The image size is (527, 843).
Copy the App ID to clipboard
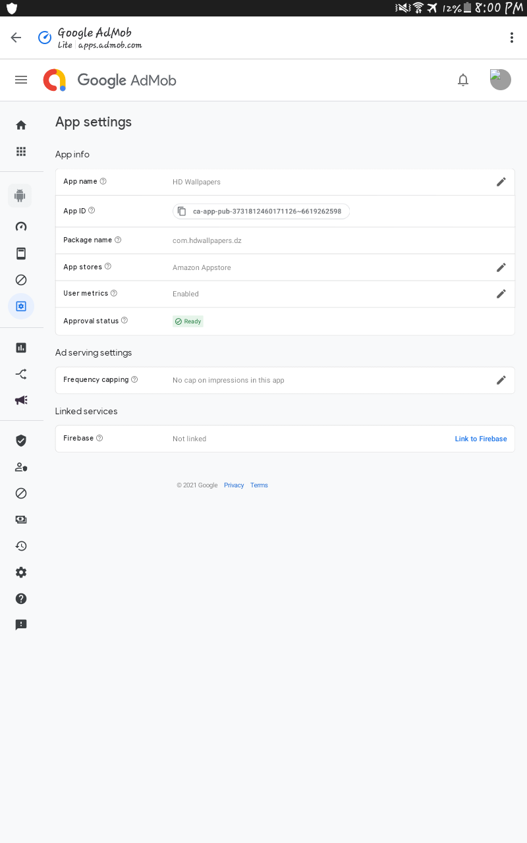pos(182,211)
